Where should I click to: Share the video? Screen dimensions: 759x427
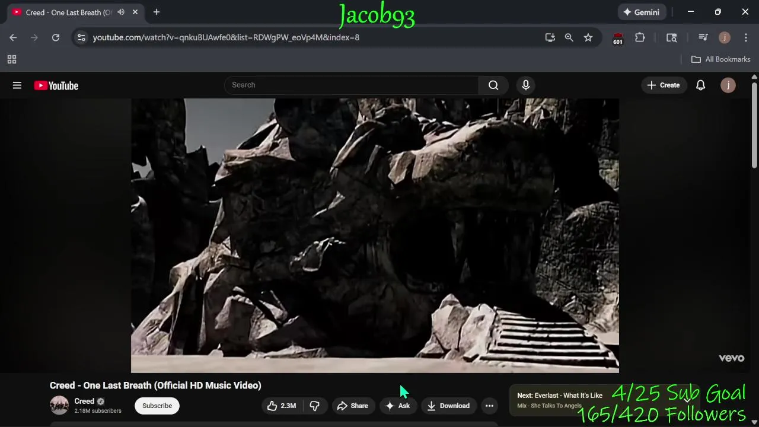[353, 406]
